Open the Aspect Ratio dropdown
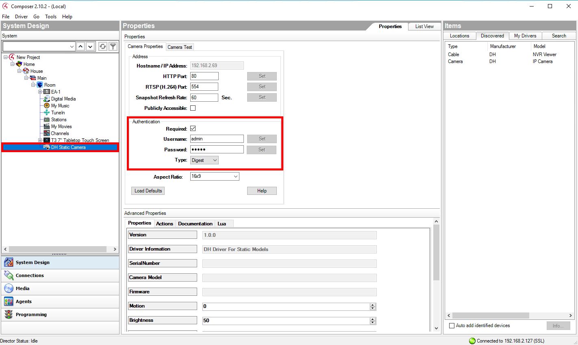578x345 pixels. pos(214,177)
